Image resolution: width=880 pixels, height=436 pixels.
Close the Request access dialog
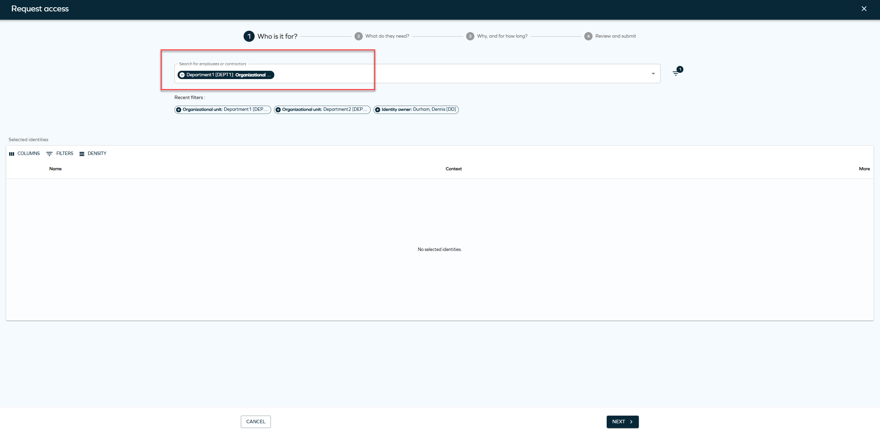pyautogui.click(x=864, y=8)
